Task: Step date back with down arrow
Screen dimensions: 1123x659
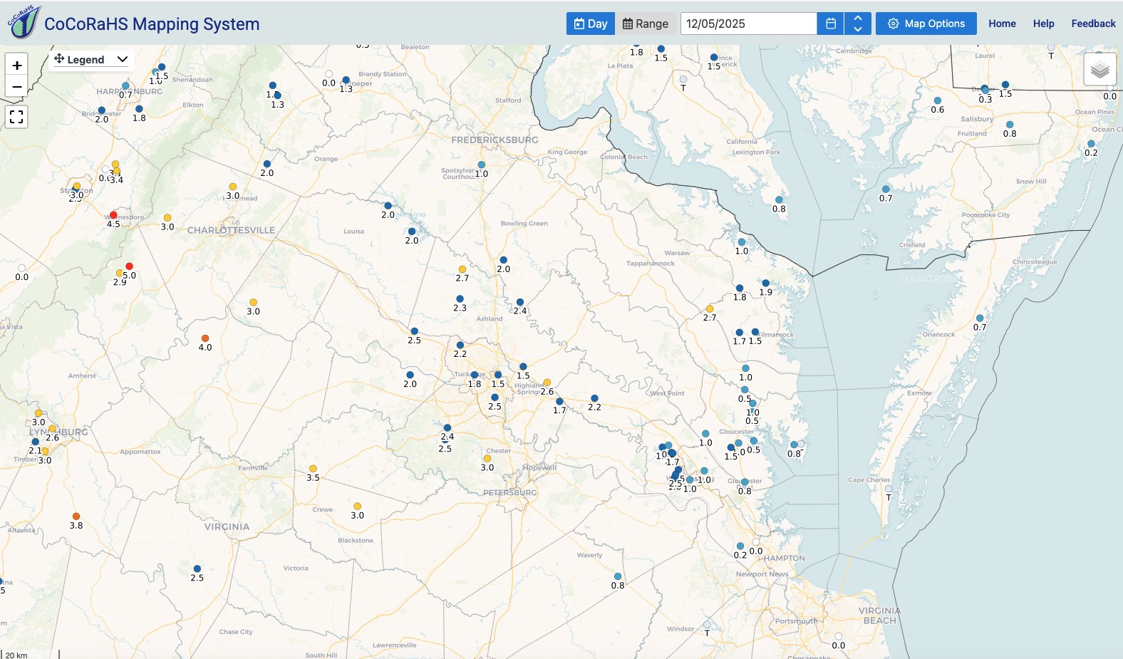Action: click(x=858, y=29)
